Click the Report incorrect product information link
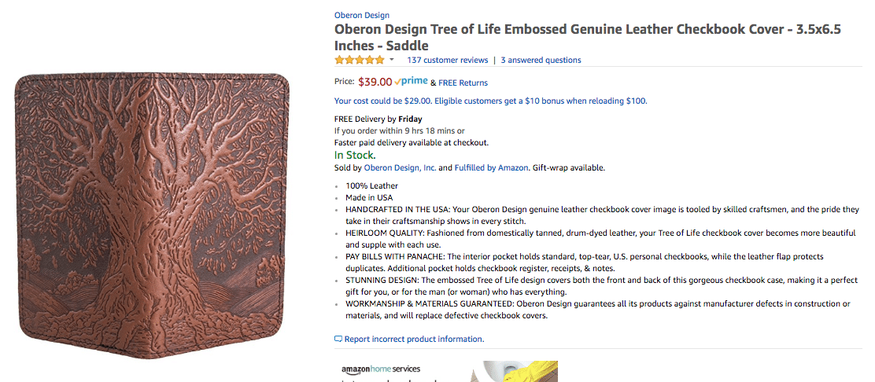The width and height of the screenshot is (875, 382). pos(414,339)
